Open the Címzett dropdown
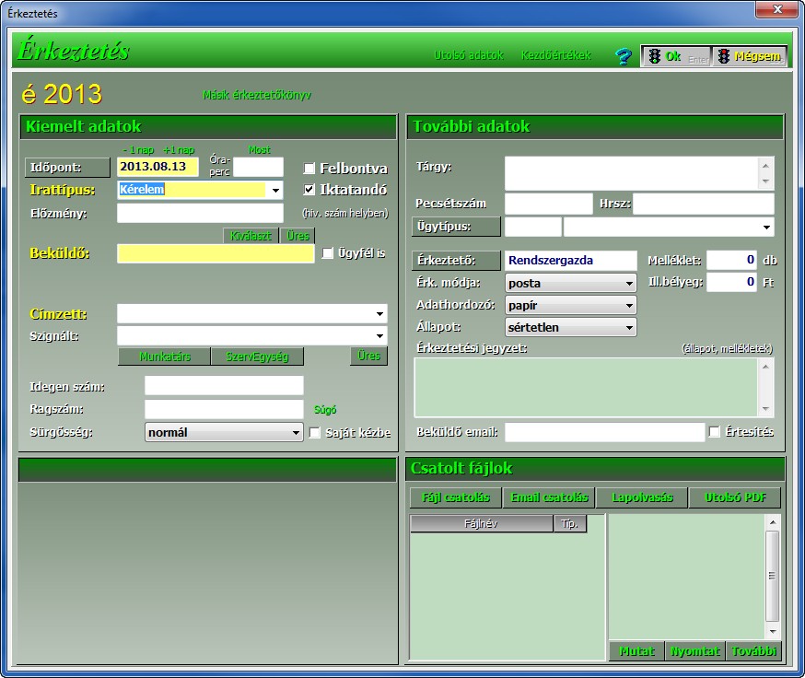 (379, 314)
